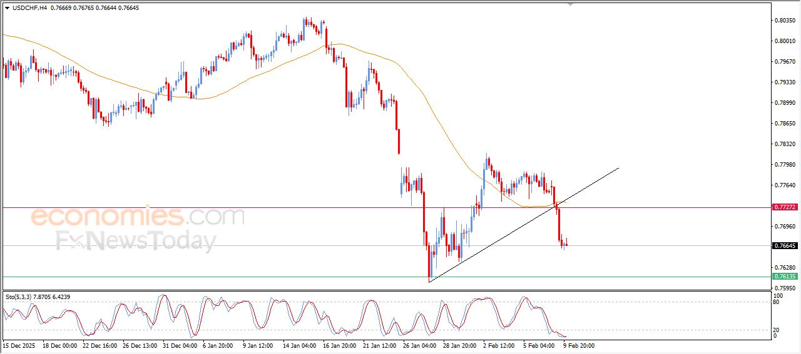Click the 0.75950 price axis label
The image size is (801, 354).
click(785, 288)
